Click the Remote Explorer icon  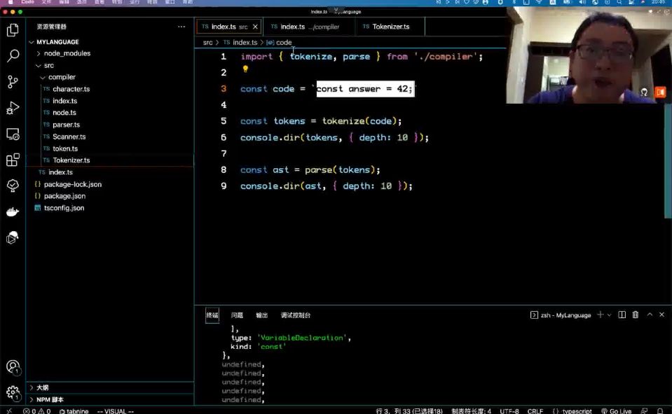pyautogui.click(x=13, y=134)
